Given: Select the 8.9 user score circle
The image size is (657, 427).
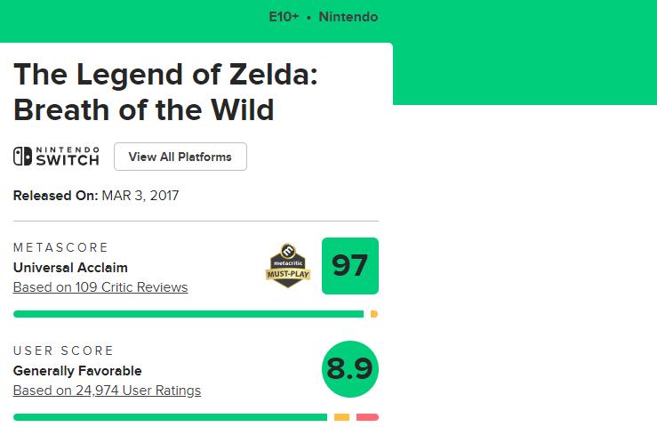Looking at the screenshot, I should 349,368.
